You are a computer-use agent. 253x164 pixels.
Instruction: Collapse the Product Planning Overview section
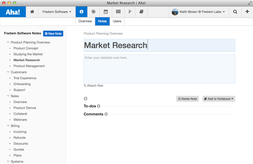(8, 42)
